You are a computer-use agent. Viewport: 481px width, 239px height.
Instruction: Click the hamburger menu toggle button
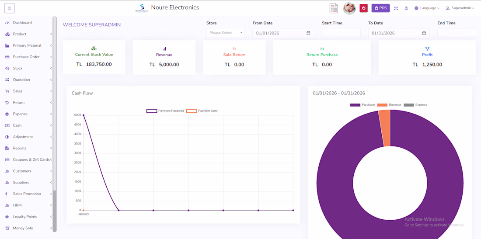pyautogui.click(x=9, y=8)
